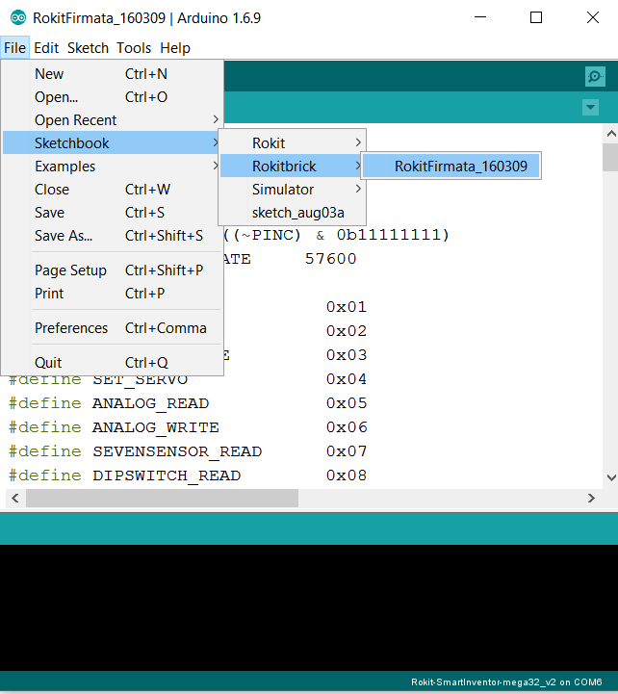Viewport: 618px width, 694px height.
Task: Minimize the Arduino window
Action: click(480, 17)
